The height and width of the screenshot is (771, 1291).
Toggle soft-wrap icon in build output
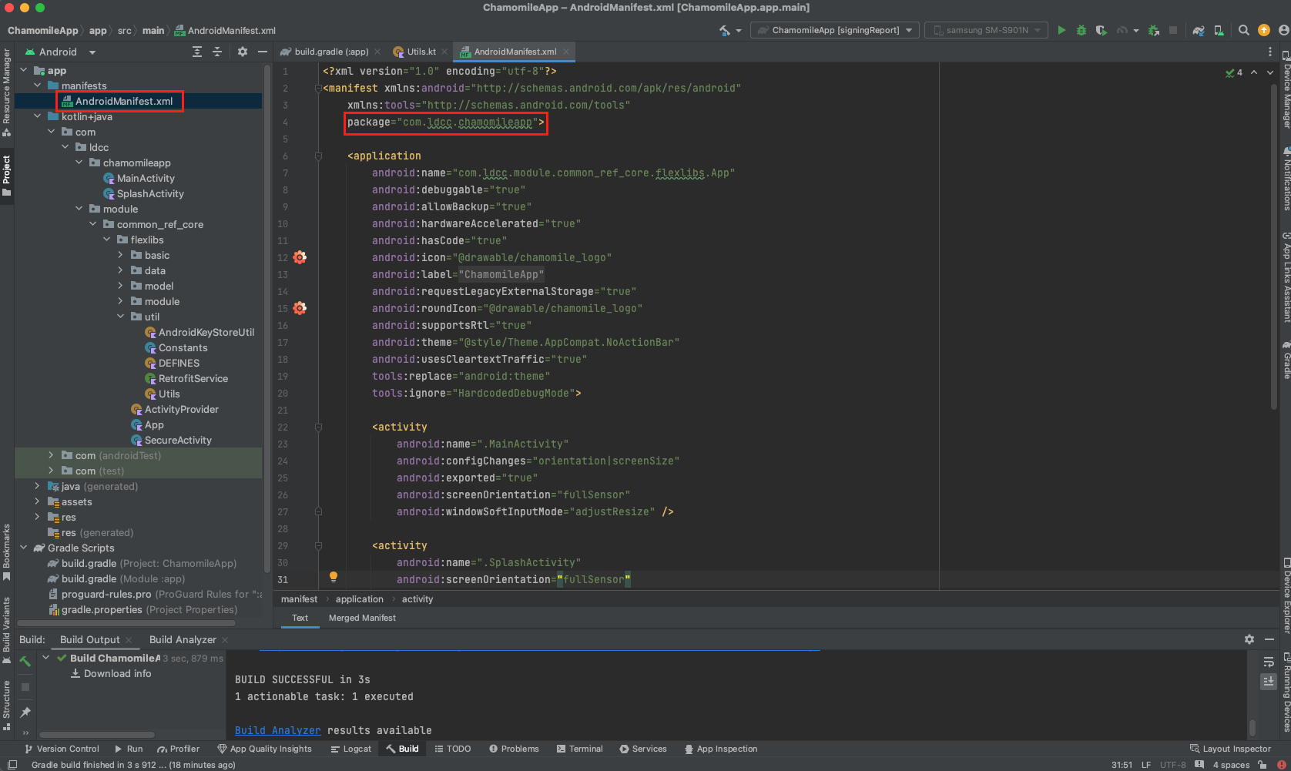pos(1268,662)
